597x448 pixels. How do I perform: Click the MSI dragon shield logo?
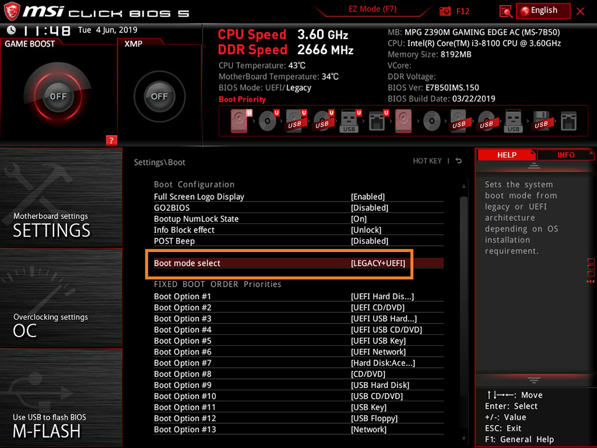pyautogui.click(x=12, y=11)
